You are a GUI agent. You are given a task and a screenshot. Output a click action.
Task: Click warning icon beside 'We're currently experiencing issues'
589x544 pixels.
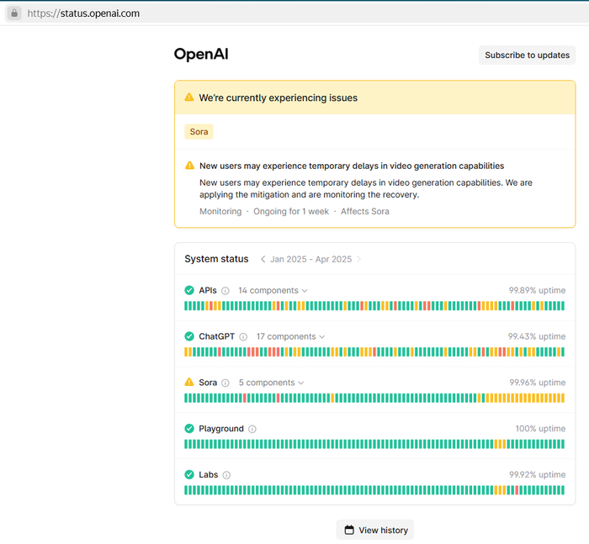click(189, 98)
